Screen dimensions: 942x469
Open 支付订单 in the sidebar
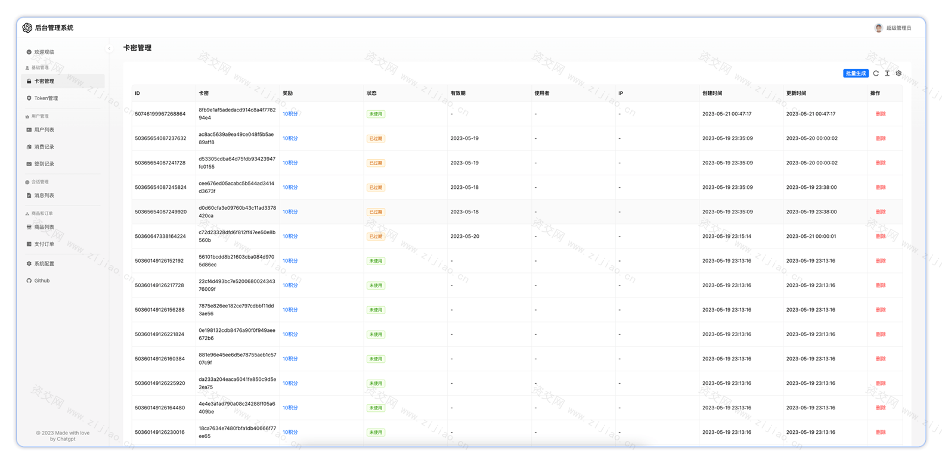[63, 244]
